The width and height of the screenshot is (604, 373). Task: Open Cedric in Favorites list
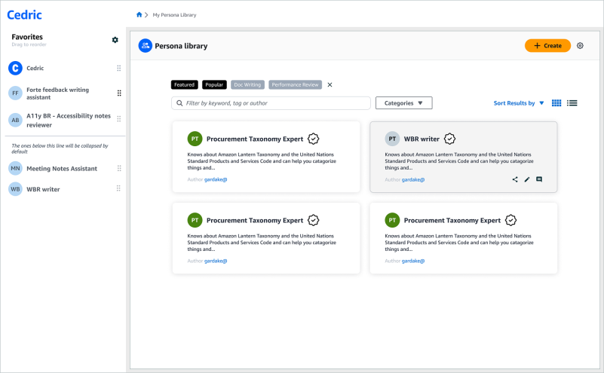(x=35, y=69)
